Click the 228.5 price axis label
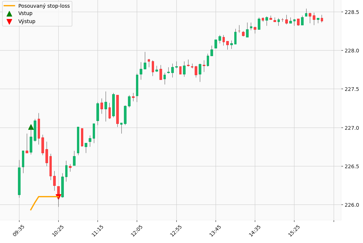 click(x=352, y=12)
